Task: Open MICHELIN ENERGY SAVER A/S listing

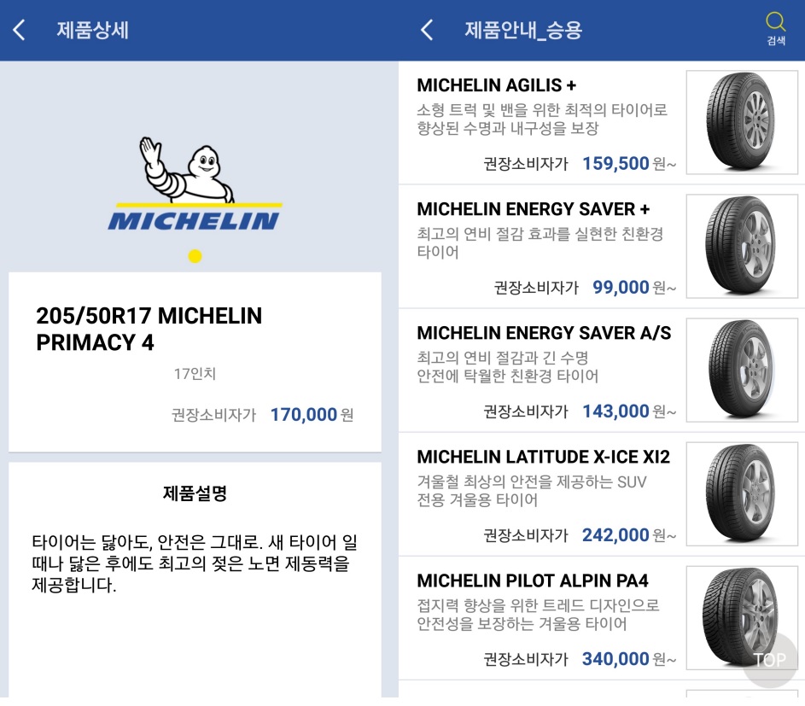Action: click(x=544, y=333)
